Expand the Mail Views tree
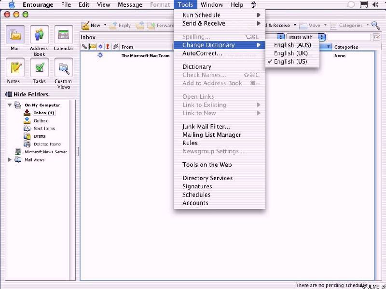This screenshot has width=386, height=289. [x=9, y=160]
